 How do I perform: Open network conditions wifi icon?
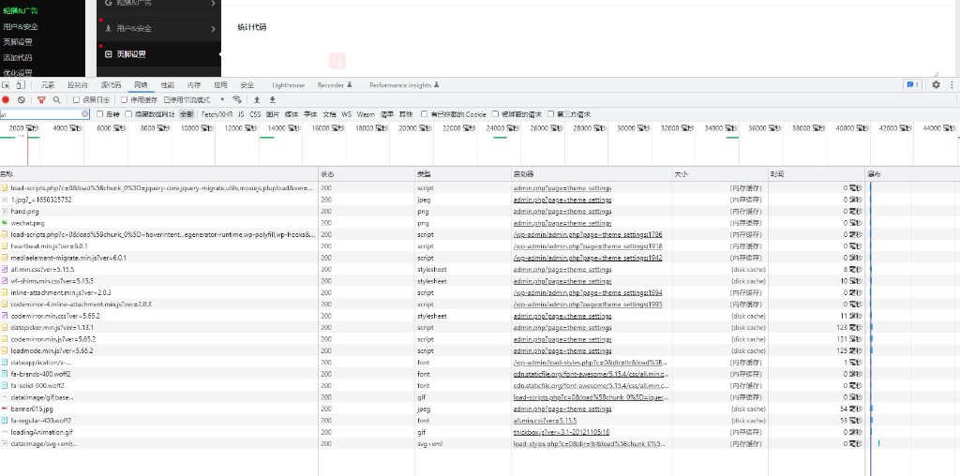tap(237, 99)
